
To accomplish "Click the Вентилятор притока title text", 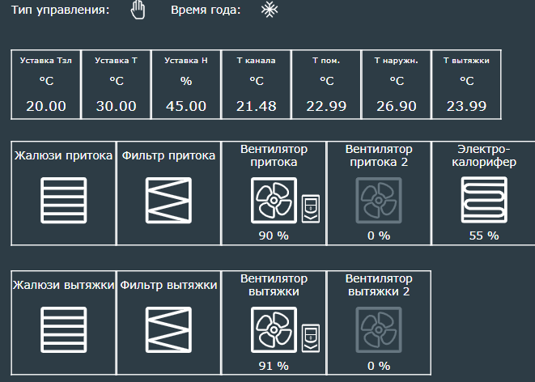I will pos(274,155).
